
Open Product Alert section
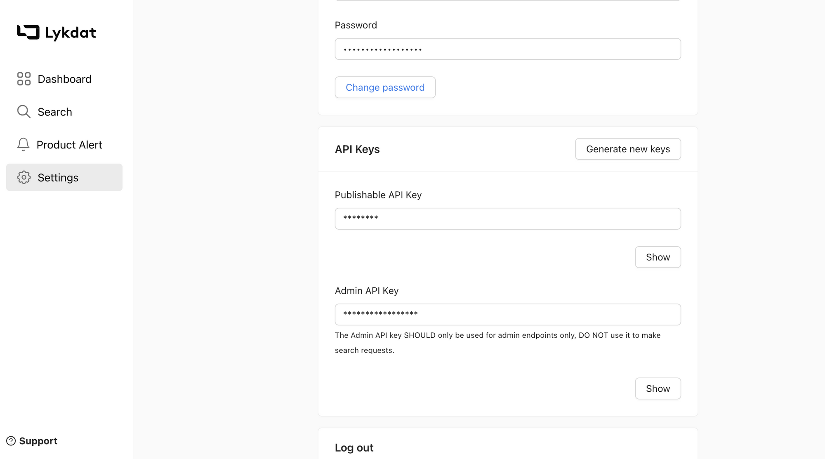pyautogui.click(x=64, y=145)
